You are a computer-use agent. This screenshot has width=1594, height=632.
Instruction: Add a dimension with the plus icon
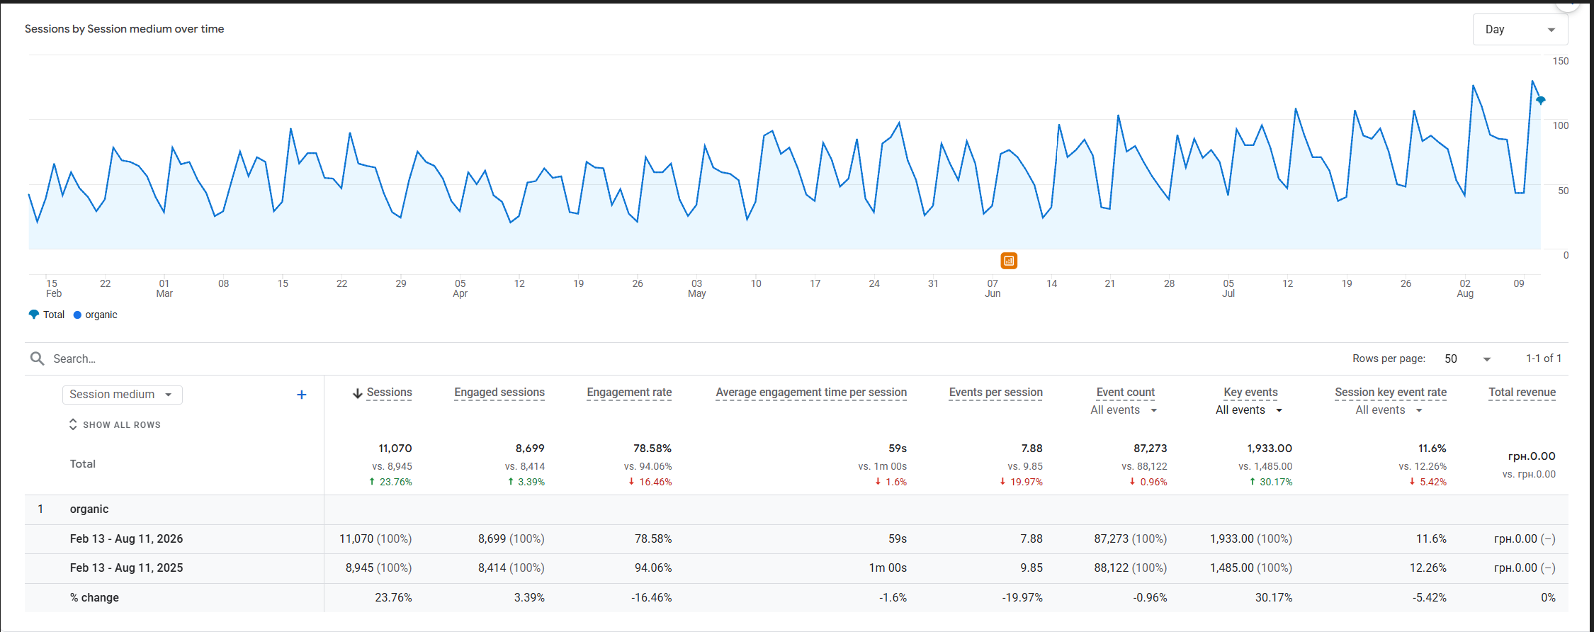pyautogui.click(x=302, y=395)
